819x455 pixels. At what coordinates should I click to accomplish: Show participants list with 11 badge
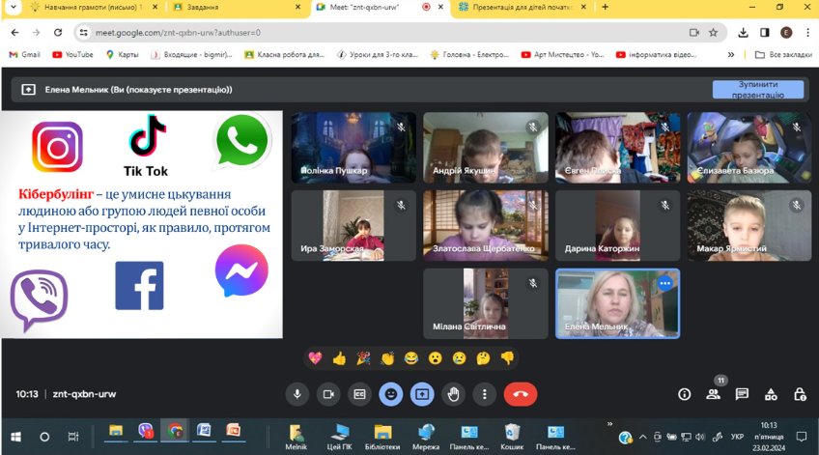[714, 394]
